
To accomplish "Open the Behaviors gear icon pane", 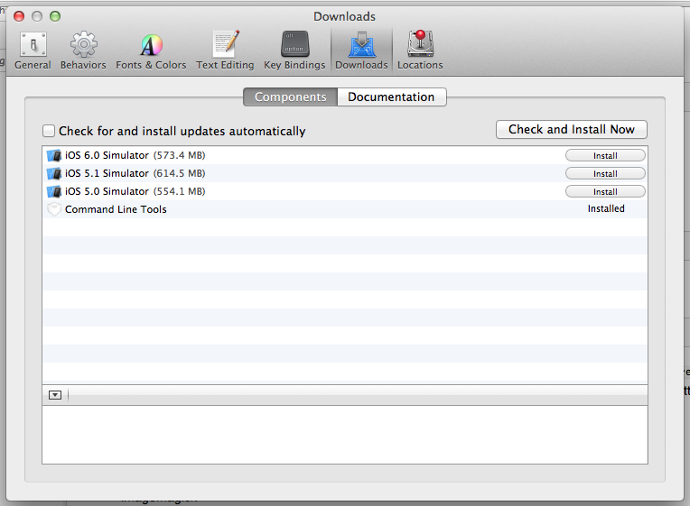I will click(x=83, y=51).
